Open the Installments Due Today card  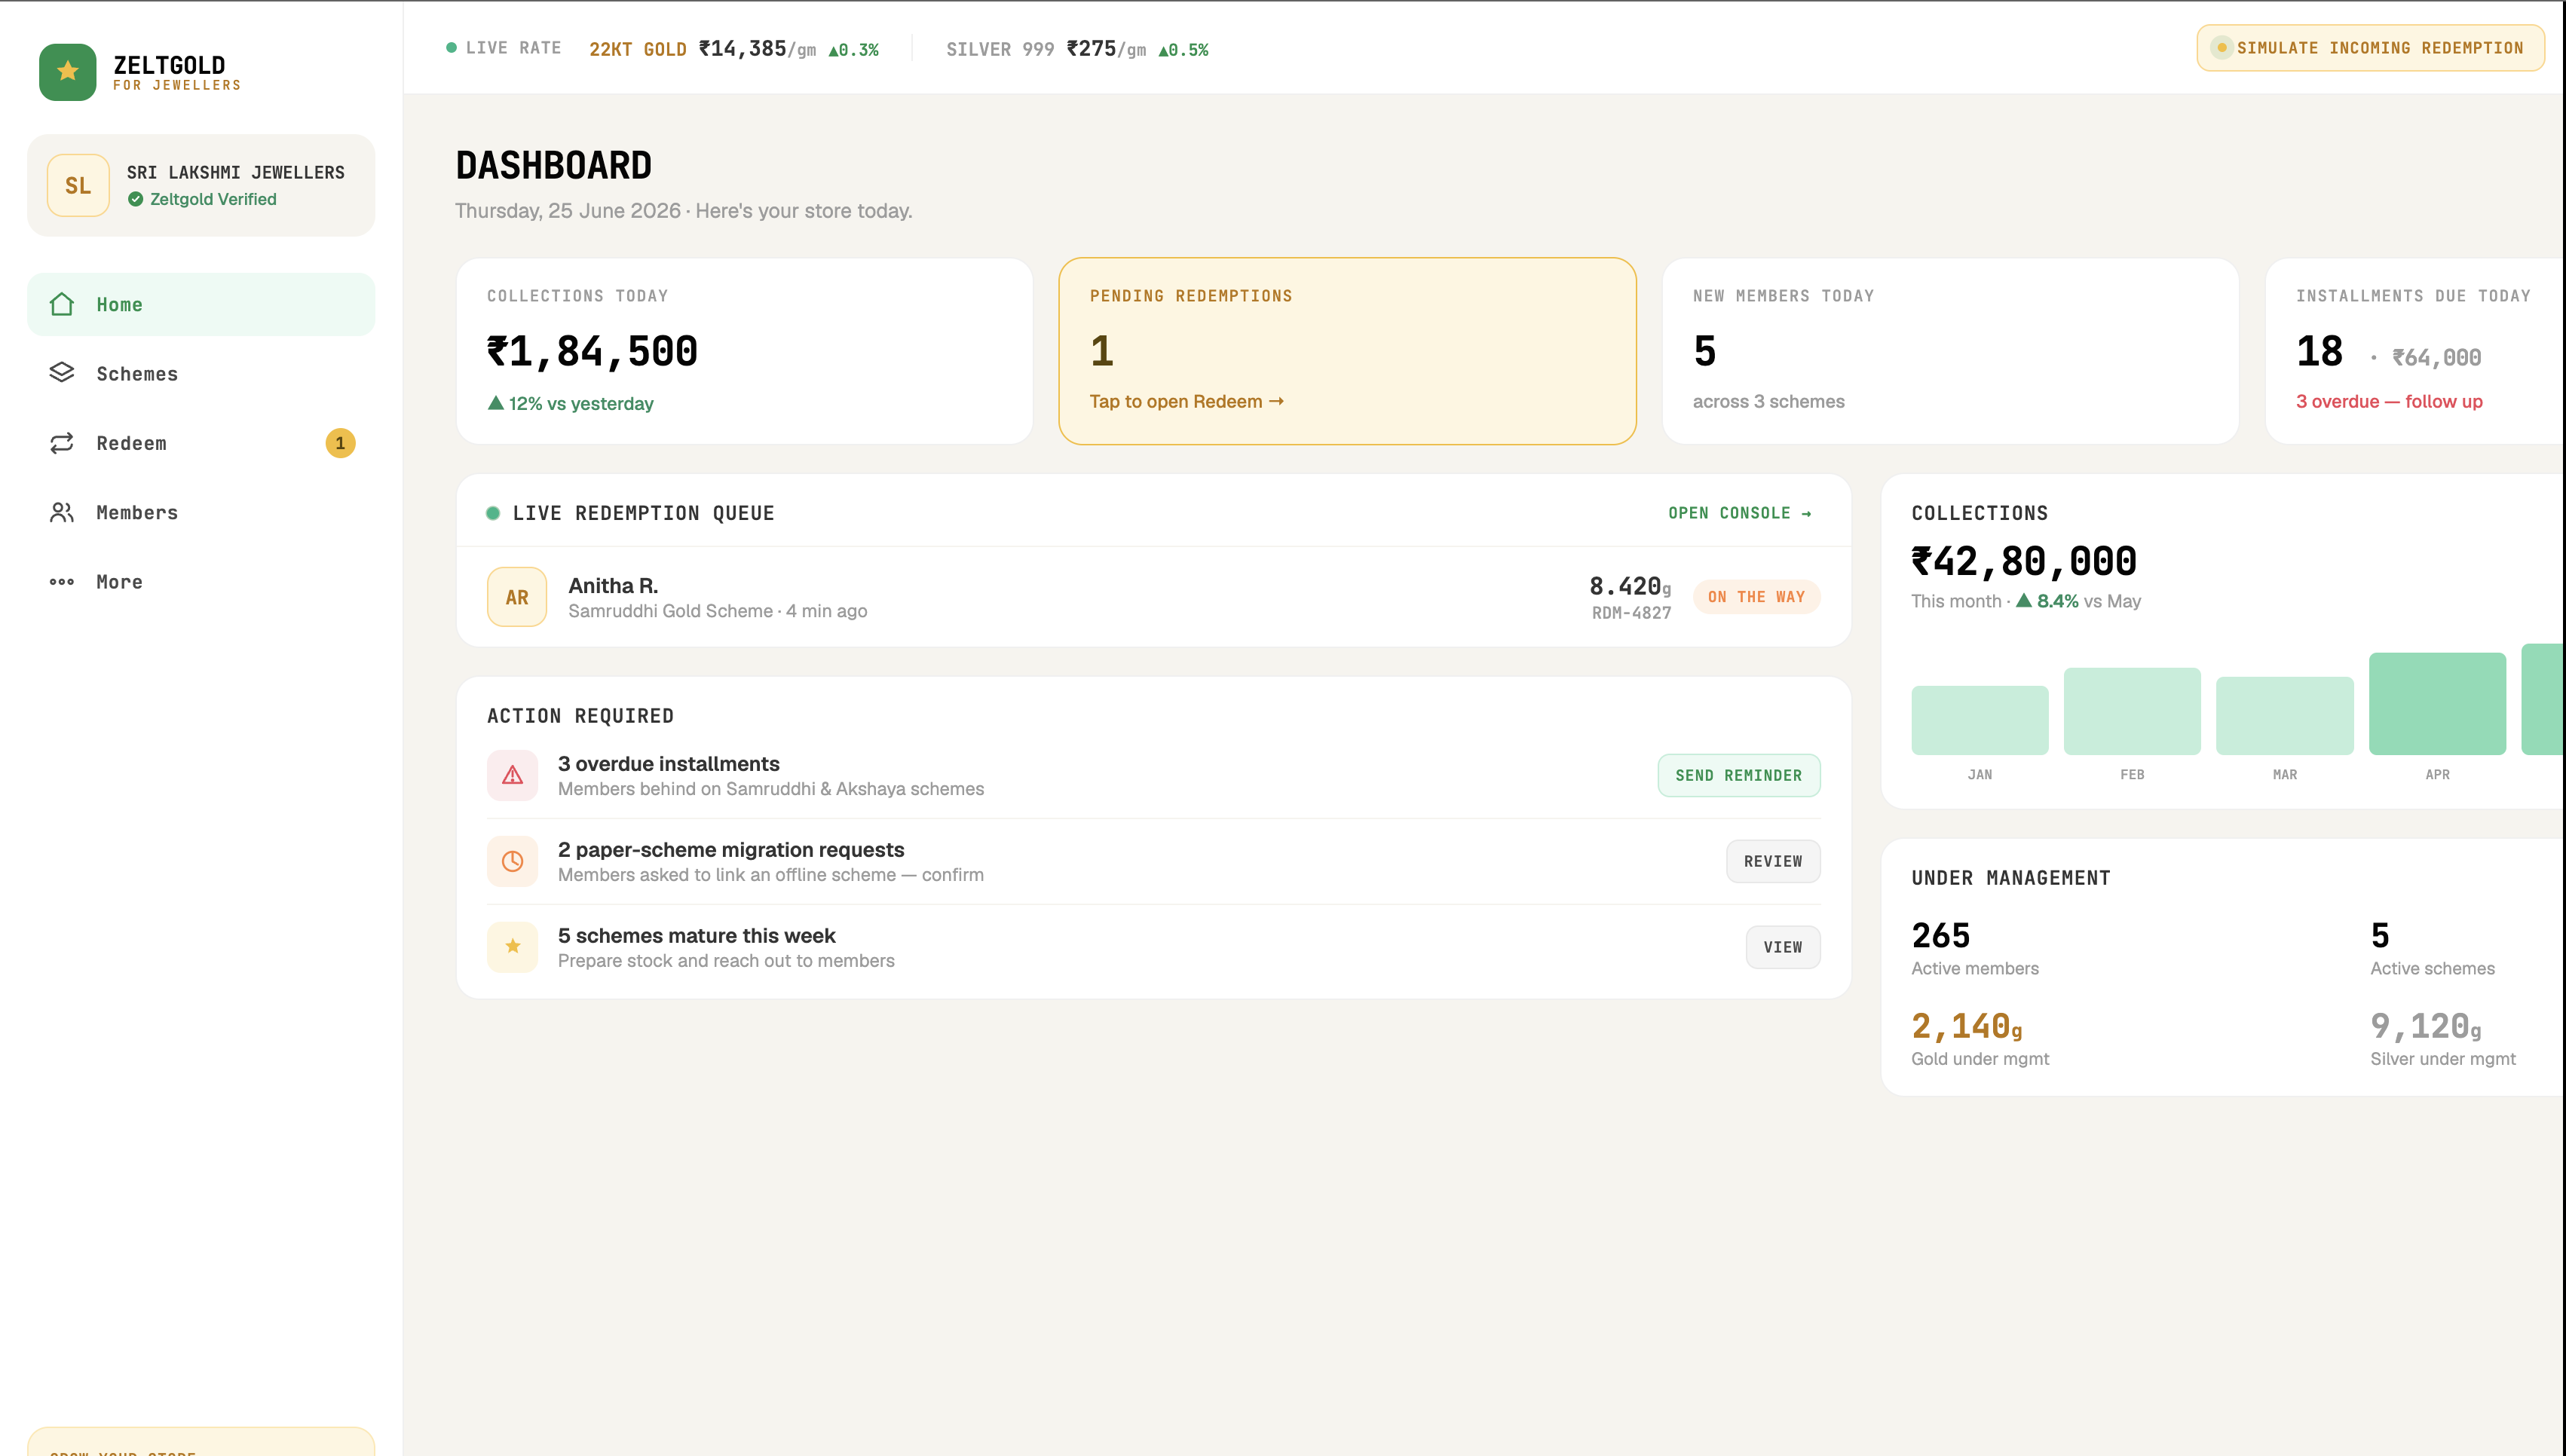pos(2415,351)
